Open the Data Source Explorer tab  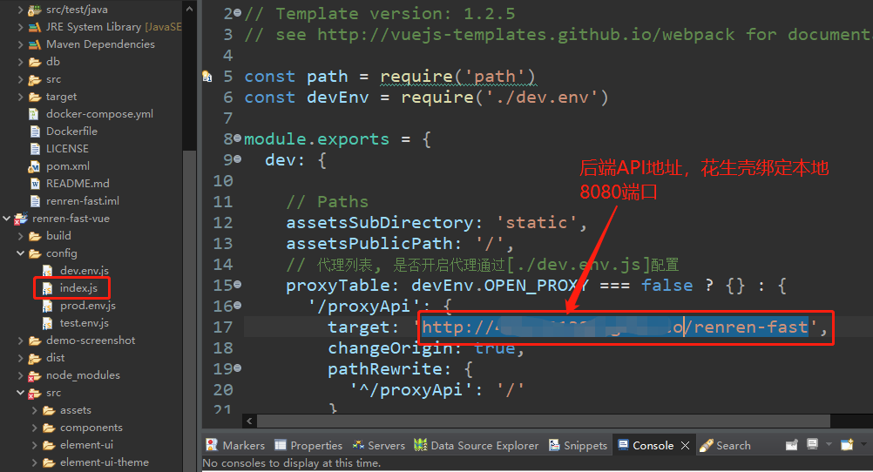(x=476, y=445)
